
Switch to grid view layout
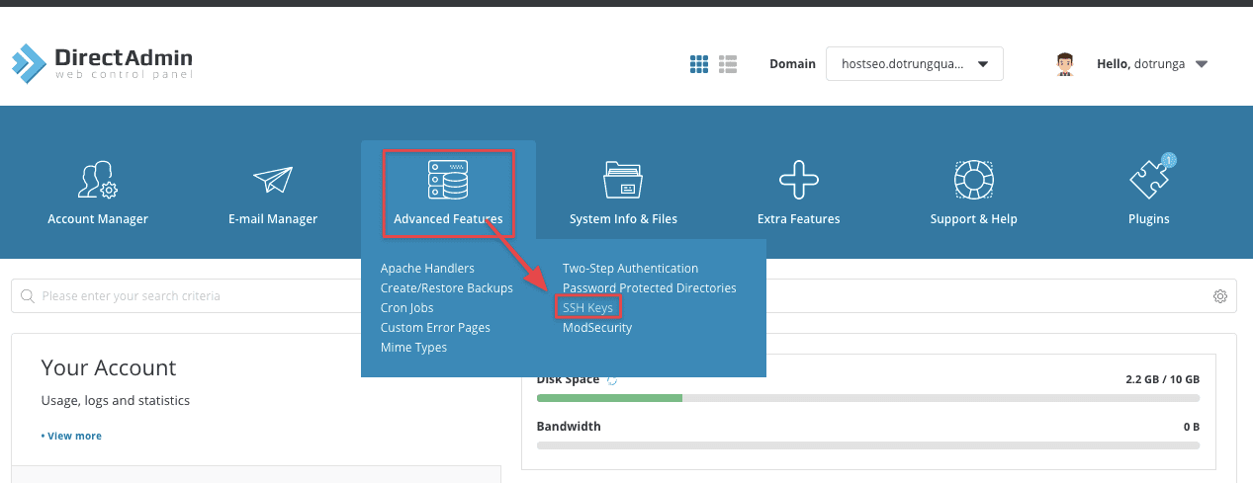pos(699,64)
